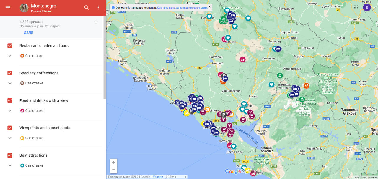Uncheck the Restaurants, cafés and bars layer

(x=10, y=46)
